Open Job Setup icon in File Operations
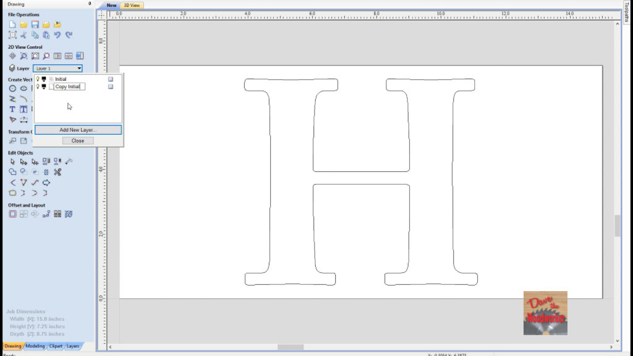 [x=12, y=35]
